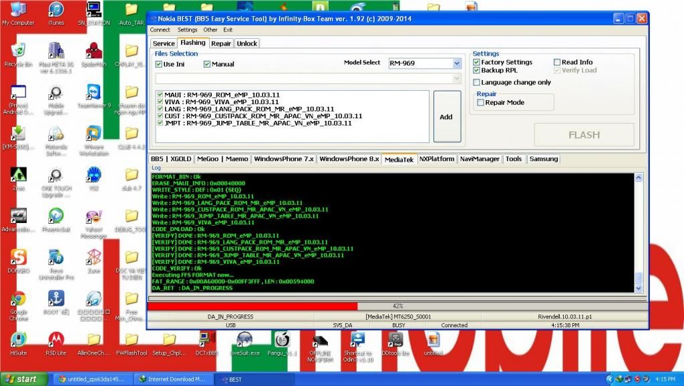
Task: Toggle the Use Ini checkbox
Action: [x=159, y=64]
